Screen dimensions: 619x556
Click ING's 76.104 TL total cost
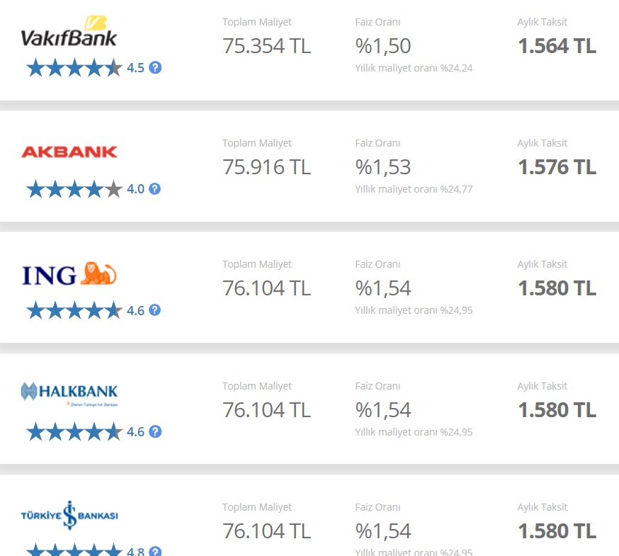[266, 288]
